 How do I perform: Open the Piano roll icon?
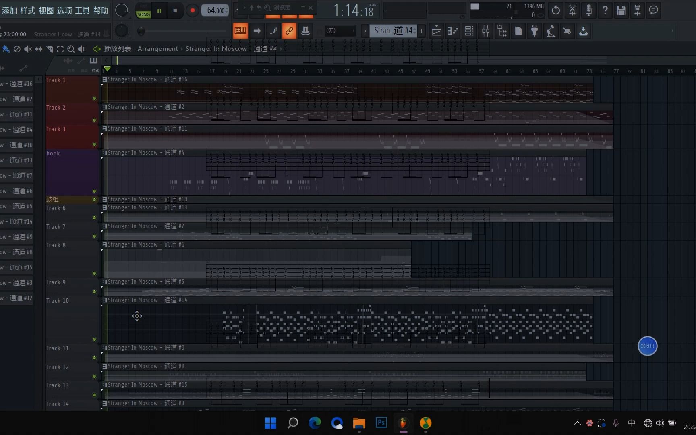coord(453,31)
